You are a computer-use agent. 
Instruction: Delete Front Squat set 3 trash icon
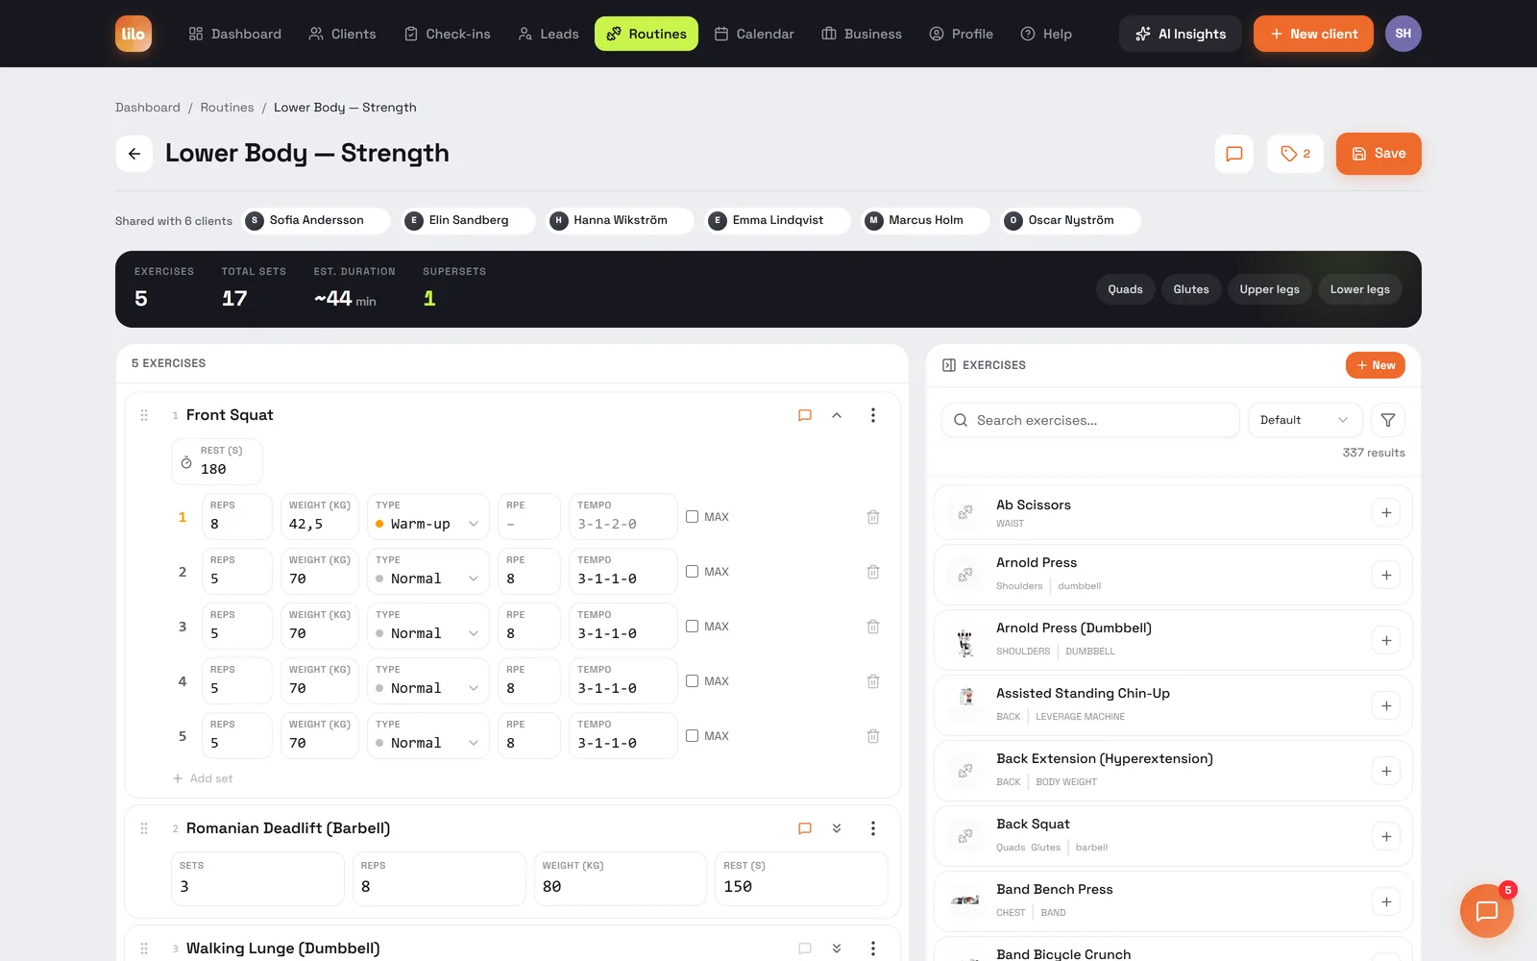pos(873,627)
